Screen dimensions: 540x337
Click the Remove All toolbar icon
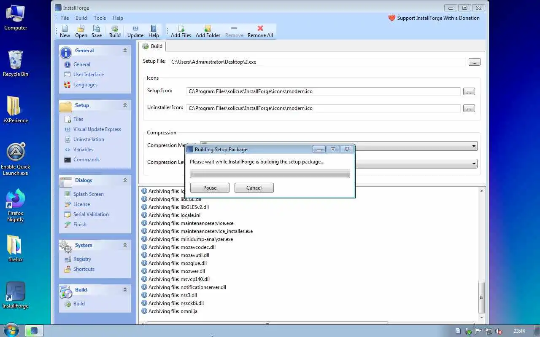[260, 31]
